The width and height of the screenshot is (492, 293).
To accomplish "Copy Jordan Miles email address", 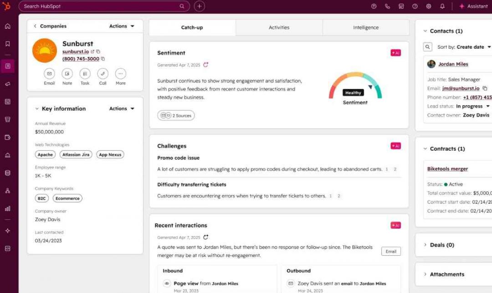I will tap(485, 88).
